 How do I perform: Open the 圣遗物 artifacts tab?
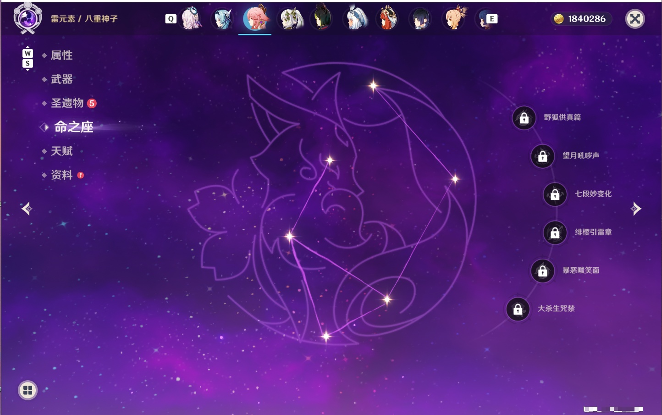click(x=67, y=103)
